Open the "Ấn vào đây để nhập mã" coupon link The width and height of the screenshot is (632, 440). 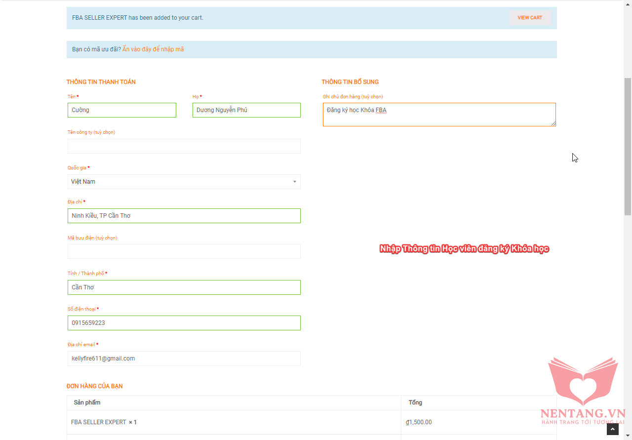coord(153,49)
